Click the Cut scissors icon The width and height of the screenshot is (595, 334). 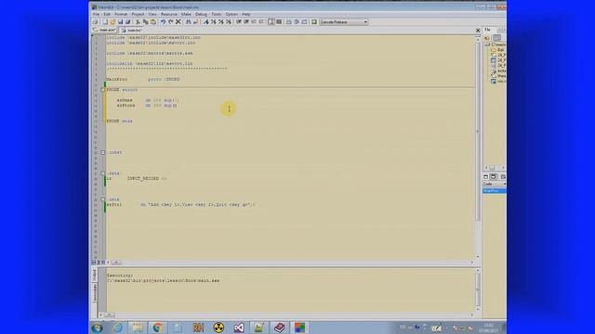[138, 22]
